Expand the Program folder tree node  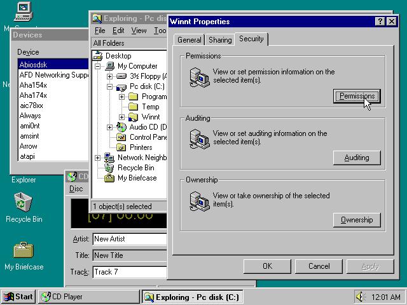coord(121,97)
